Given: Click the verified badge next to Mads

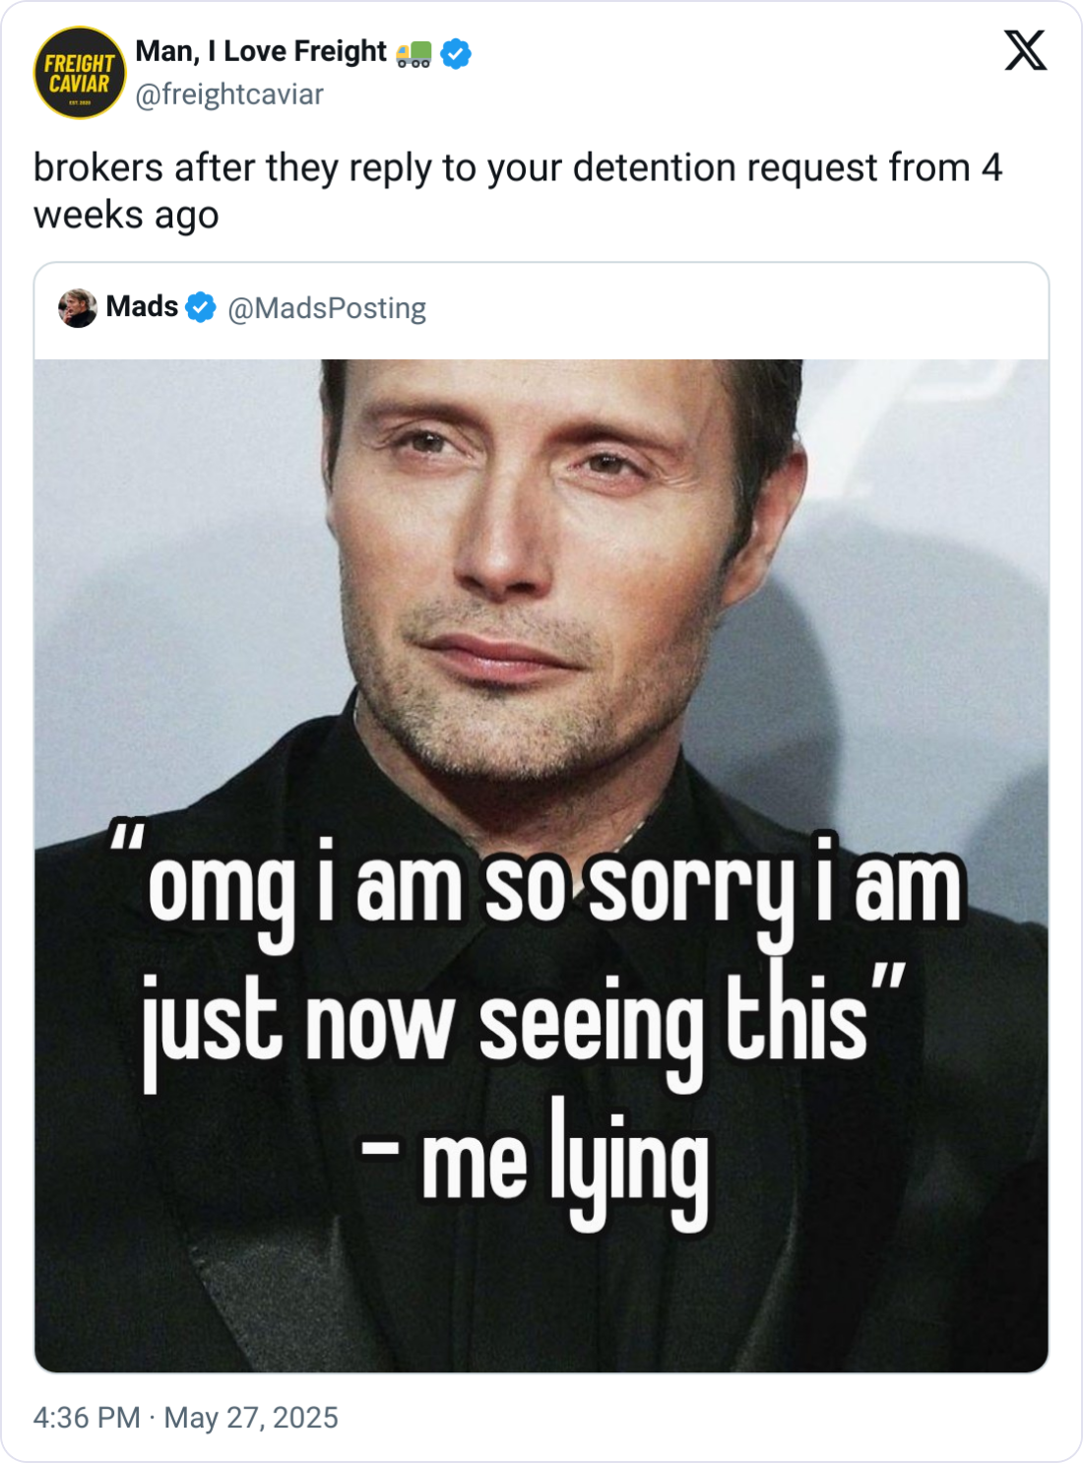Looking at the screenshot, I should (201, 308).
